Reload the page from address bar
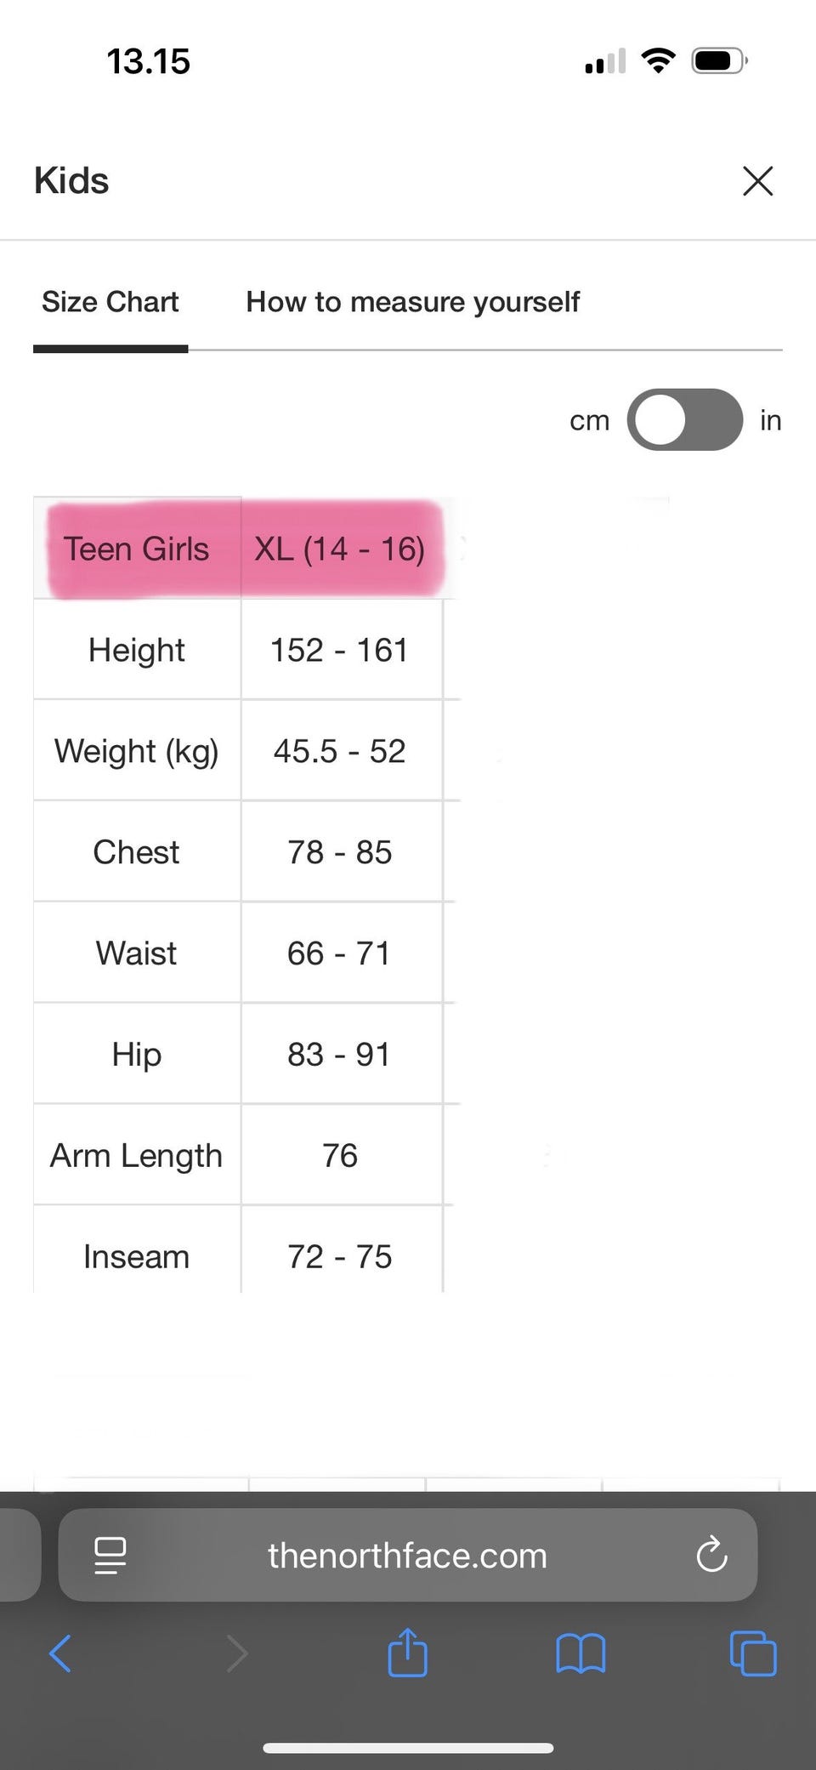This screenshot has width=816, height=1770. 711,1556
